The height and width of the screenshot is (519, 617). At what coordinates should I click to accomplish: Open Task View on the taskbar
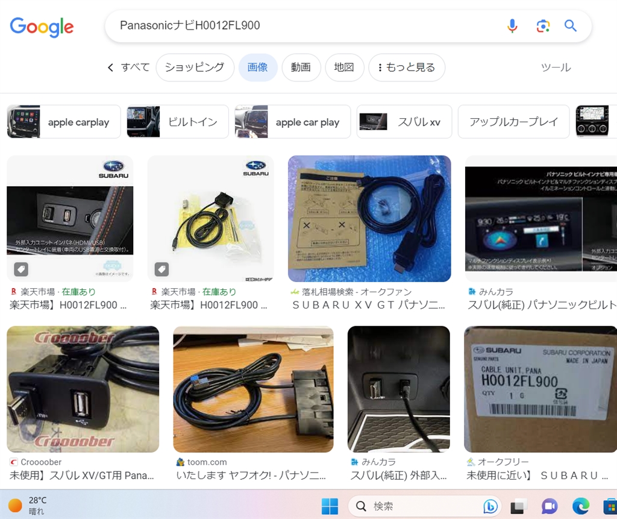point(519,506)
